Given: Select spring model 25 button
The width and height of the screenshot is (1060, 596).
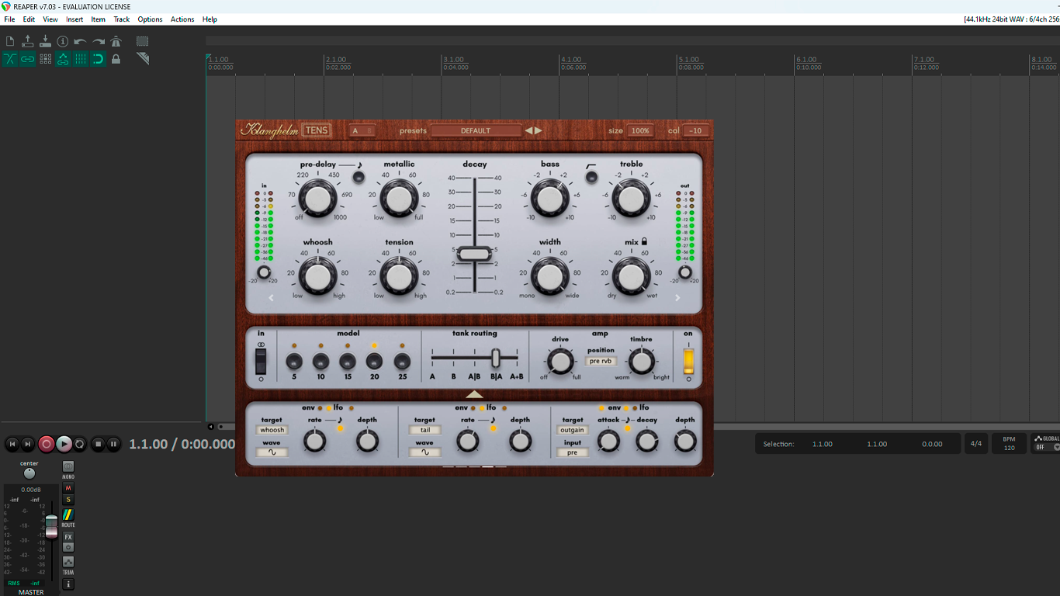Looking at the screenshot, I should (x=402, y=361).
